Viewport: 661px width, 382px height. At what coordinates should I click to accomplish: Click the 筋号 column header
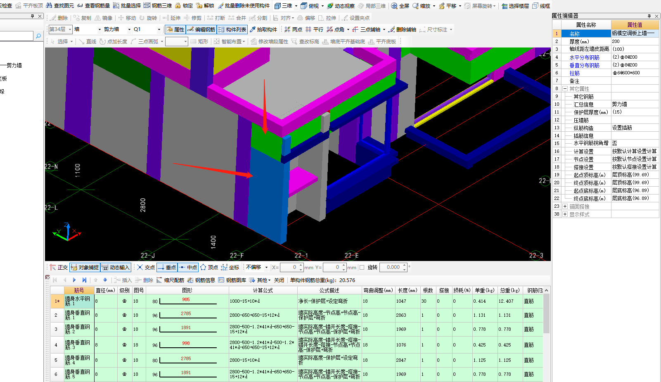pos(79,290)
